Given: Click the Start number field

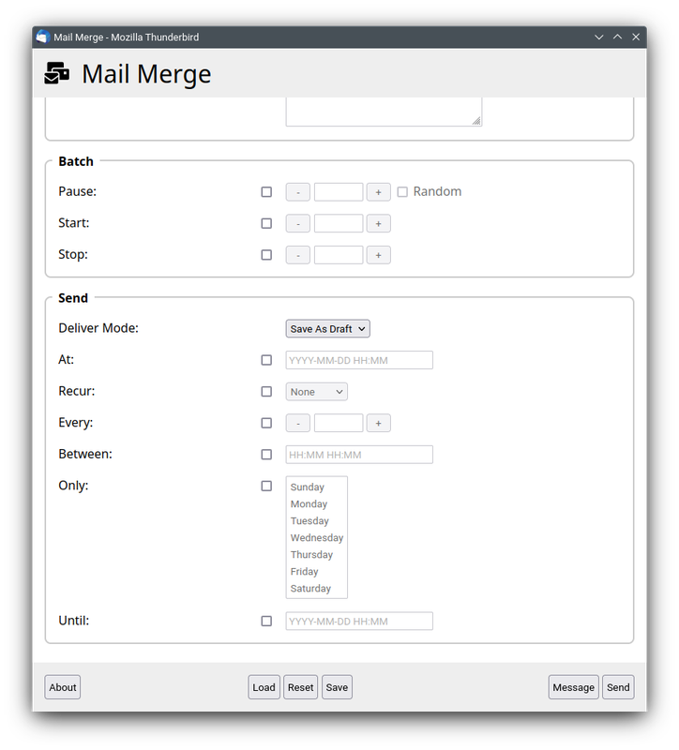Looking at the screenshot, I should pos(339,224).
